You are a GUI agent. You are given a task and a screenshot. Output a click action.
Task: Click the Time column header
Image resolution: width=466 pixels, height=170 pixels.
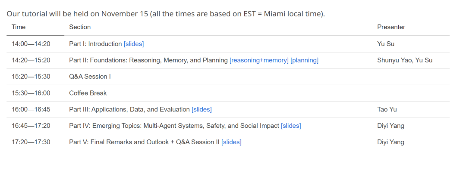[x=19, y=27]
